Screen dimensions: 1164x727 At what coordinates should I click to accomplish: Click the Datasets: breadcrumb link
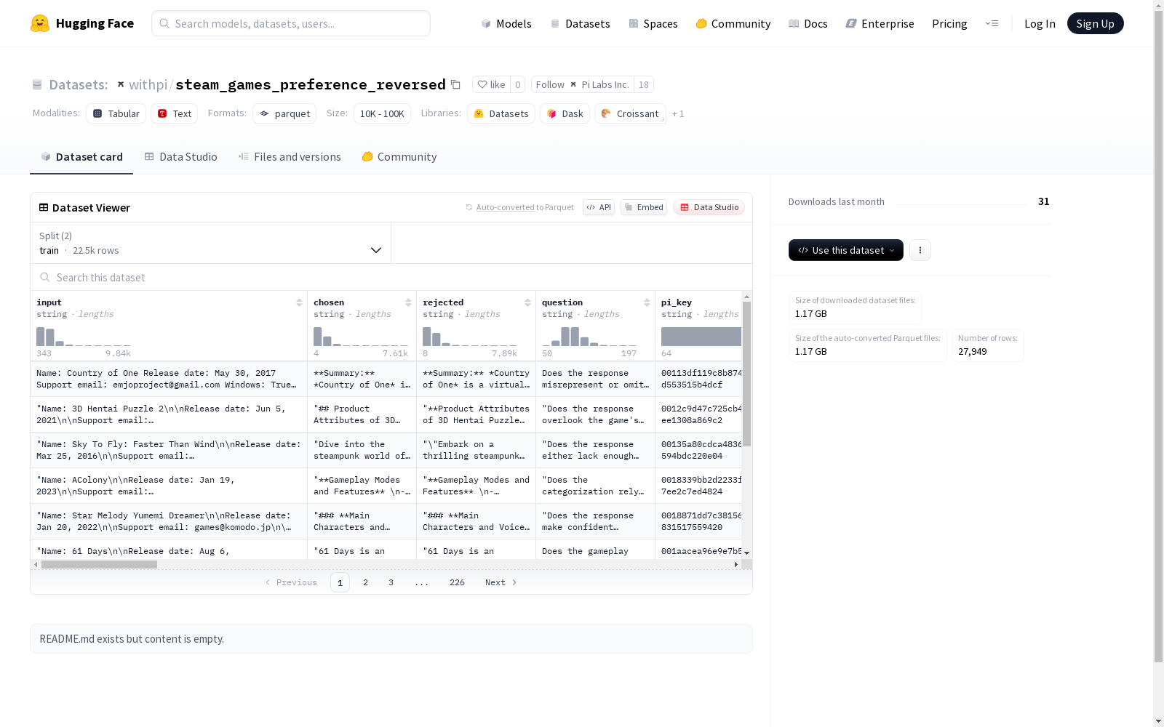pyautogui.click(x=78, y=84)
